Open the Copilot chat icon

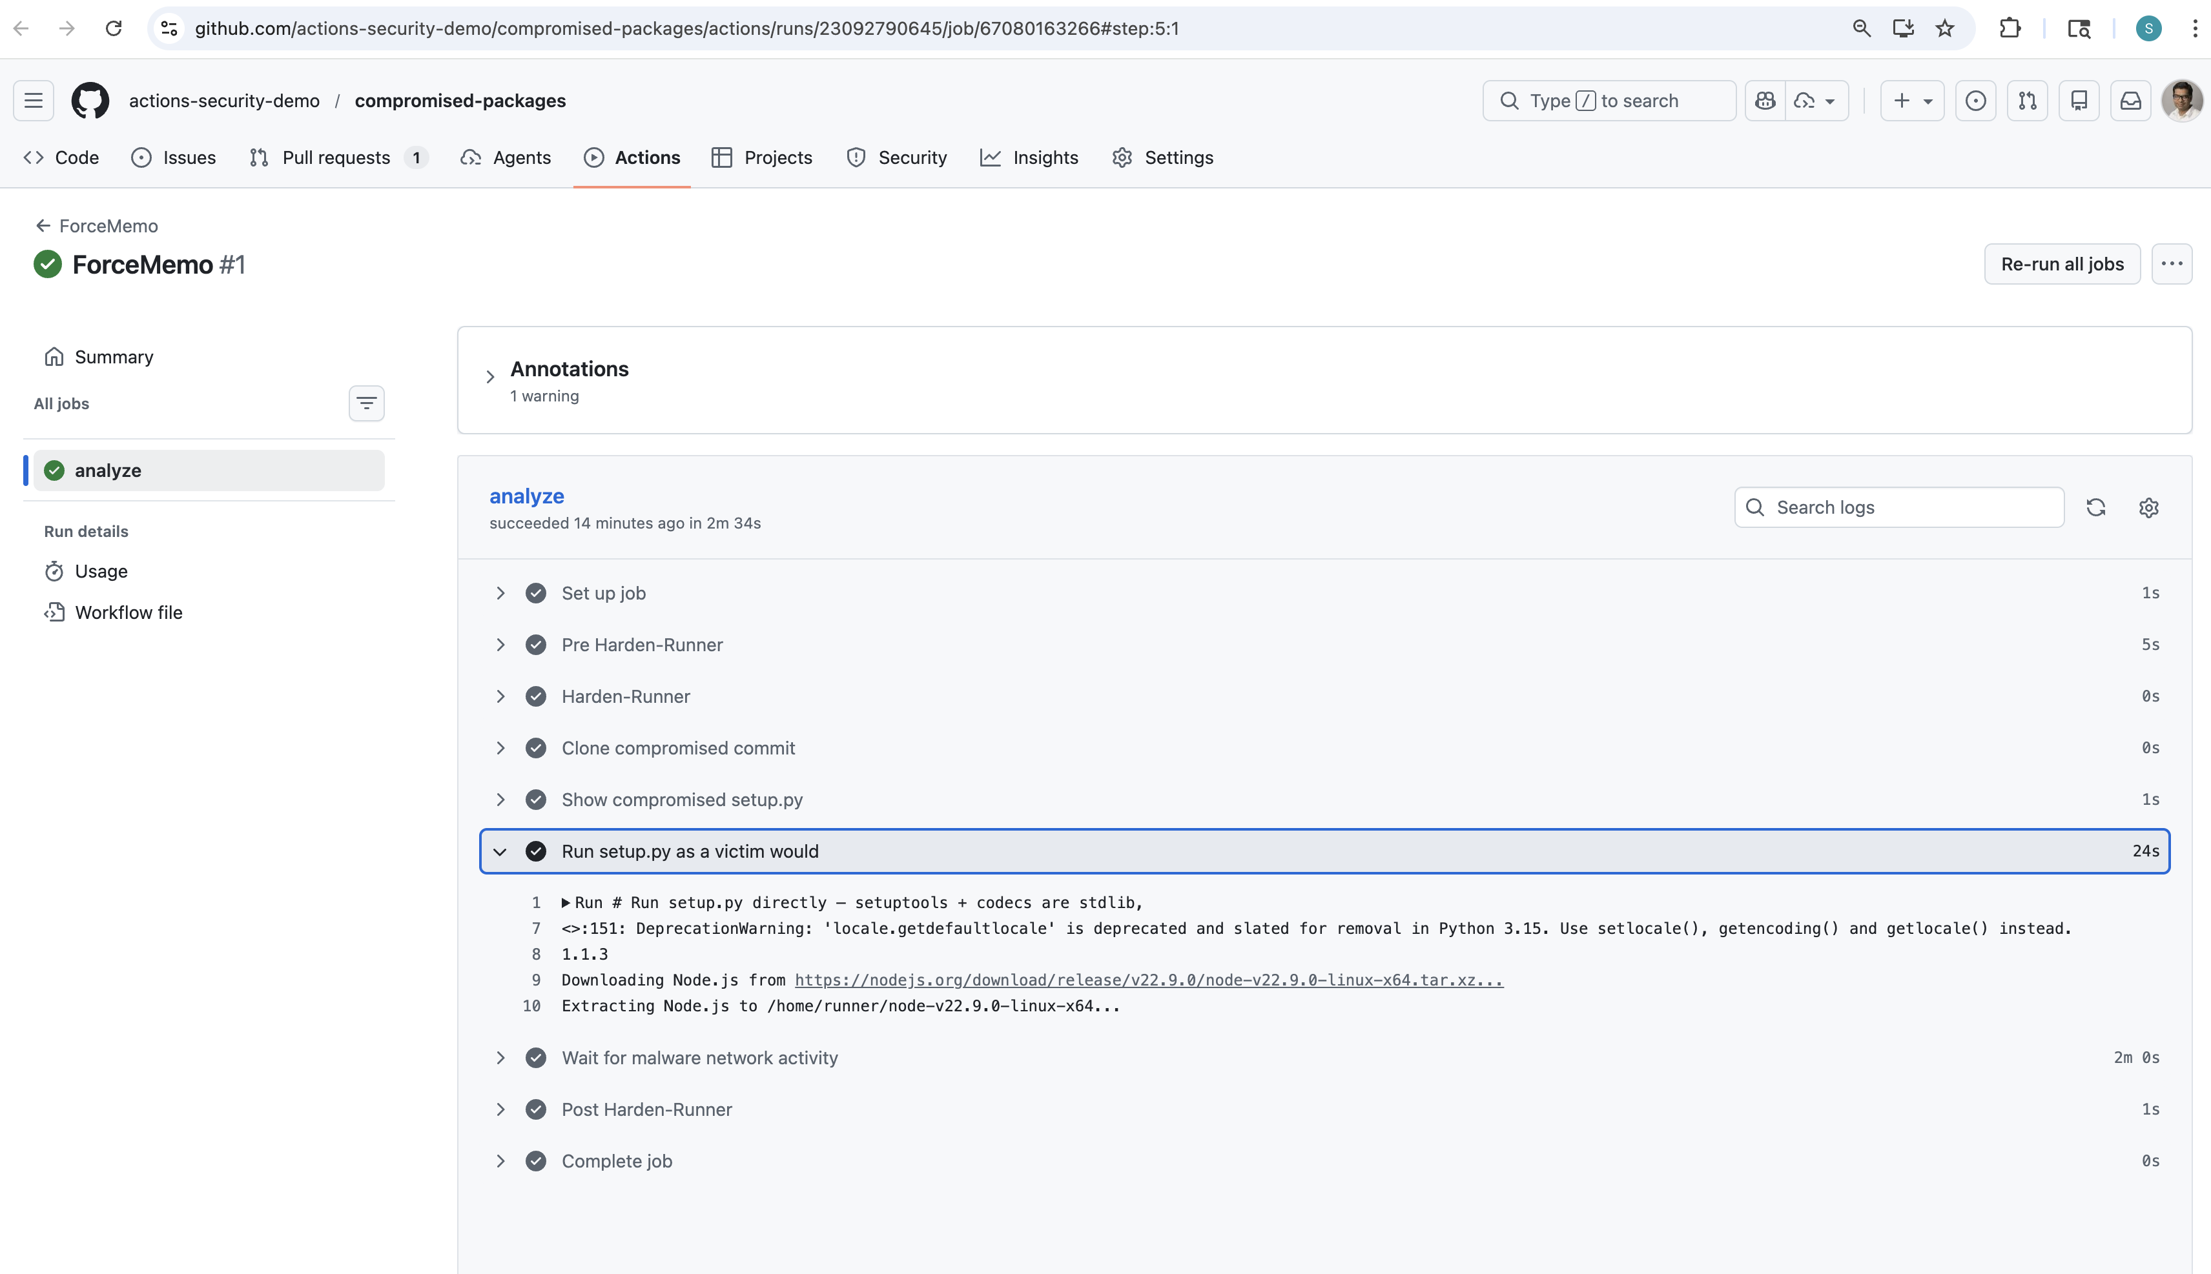(1765, 101)
